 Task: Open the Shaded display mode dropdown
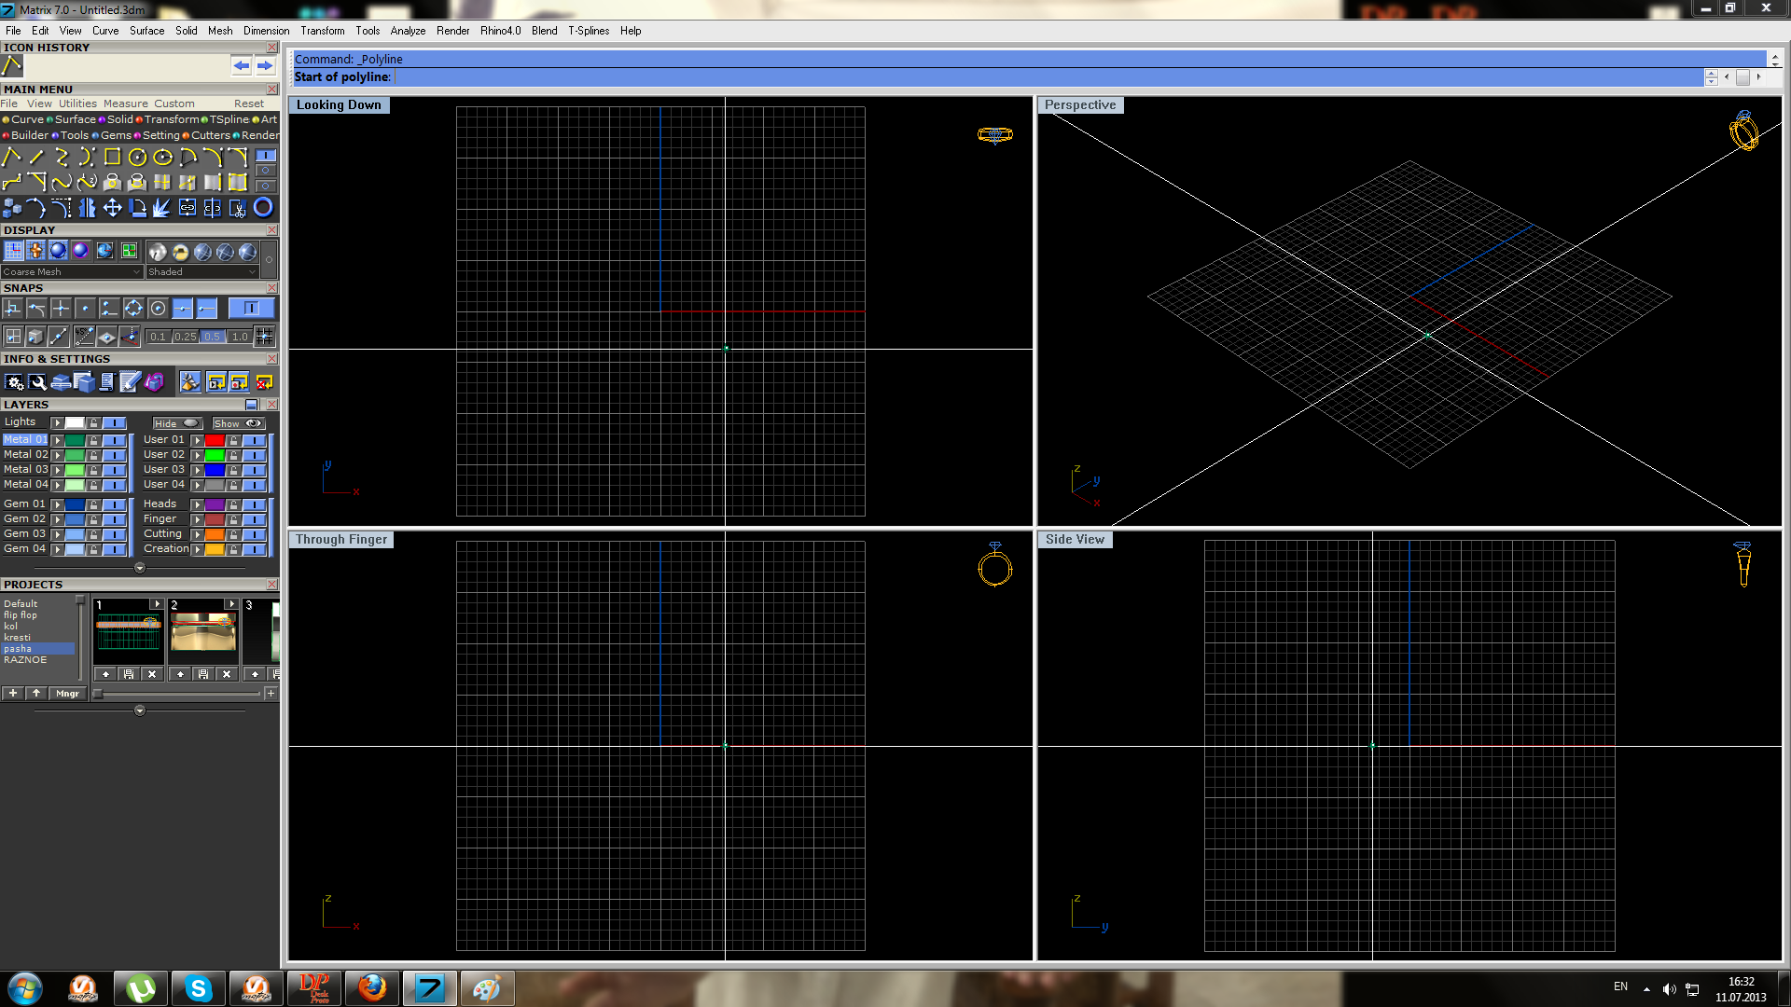tap(201, 272)
